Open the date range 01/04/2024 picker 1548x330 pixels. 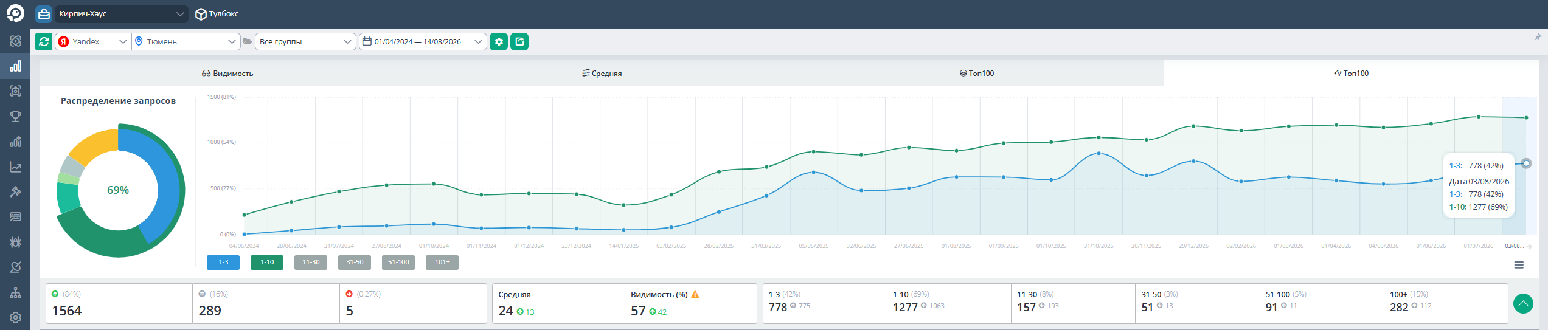[423, 41]
